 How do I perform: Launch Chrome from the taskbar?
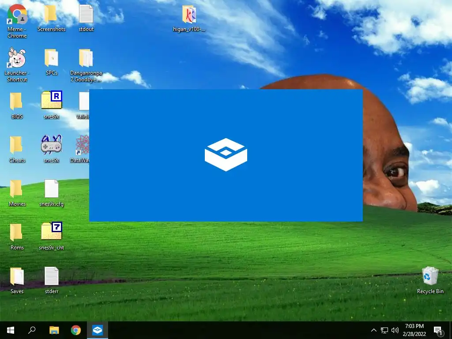click(x=76, y=330)
